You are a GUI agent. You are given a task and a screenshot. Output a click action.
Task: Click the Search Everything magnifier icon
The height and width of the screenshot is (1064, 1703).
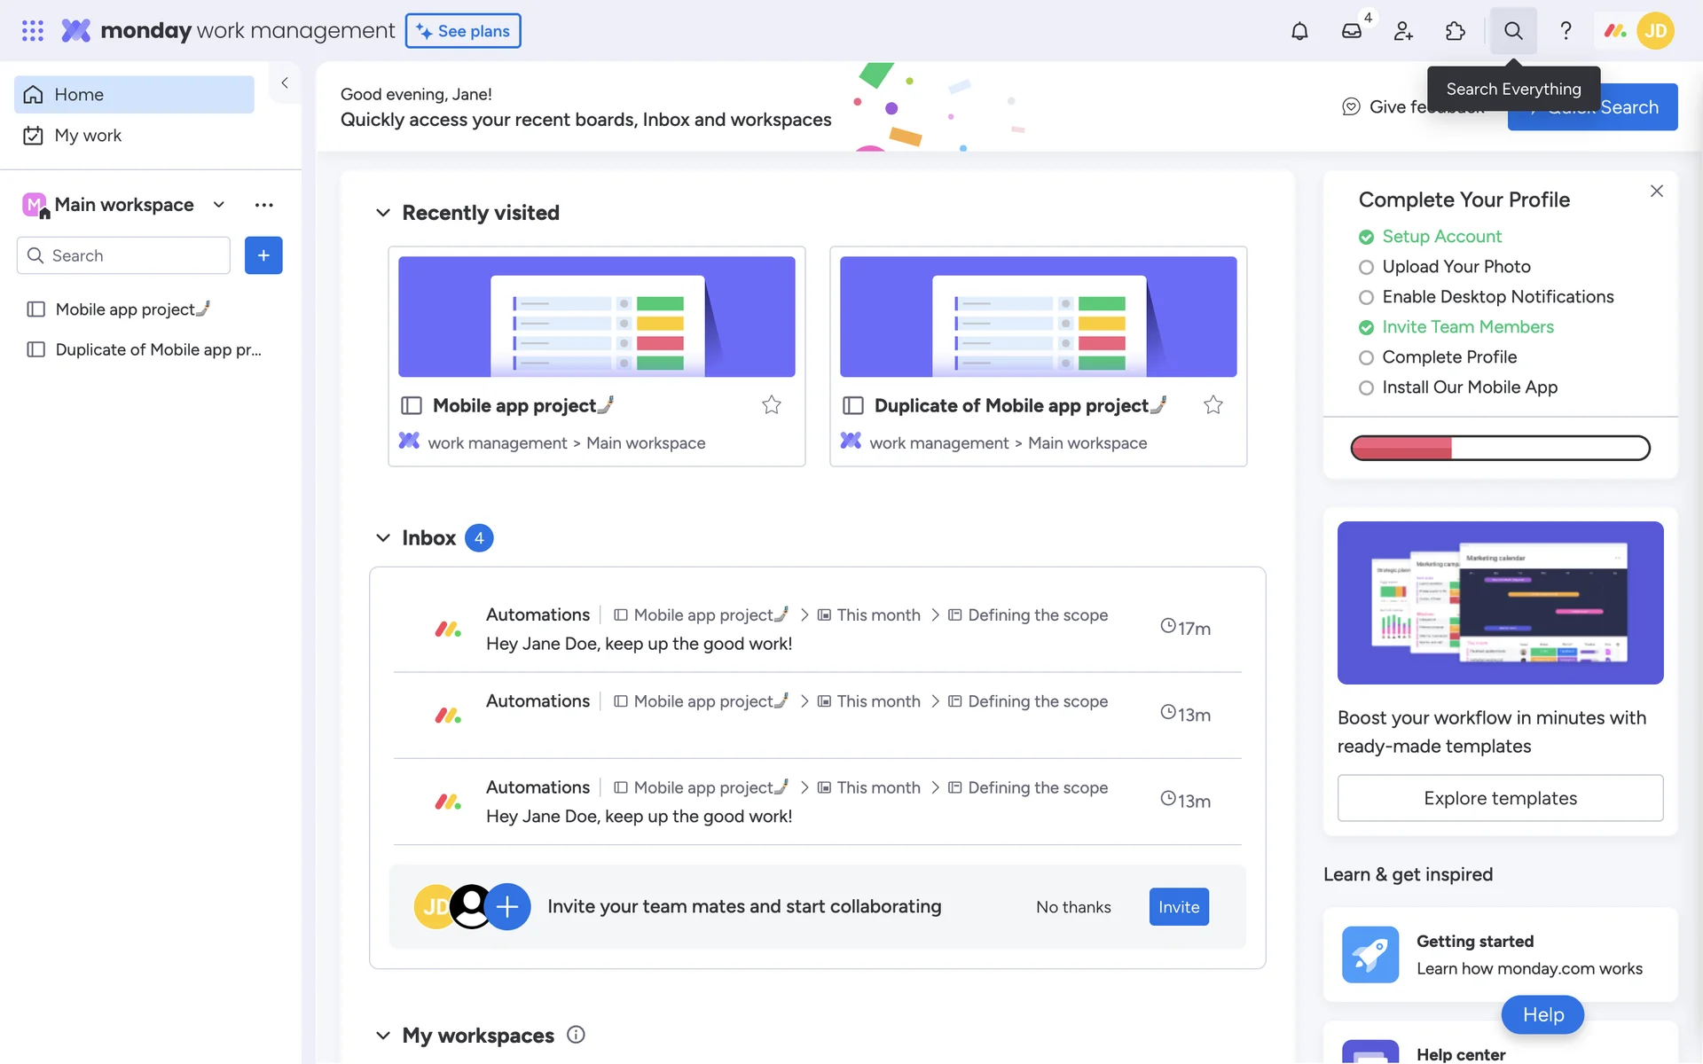[1513, 31]
